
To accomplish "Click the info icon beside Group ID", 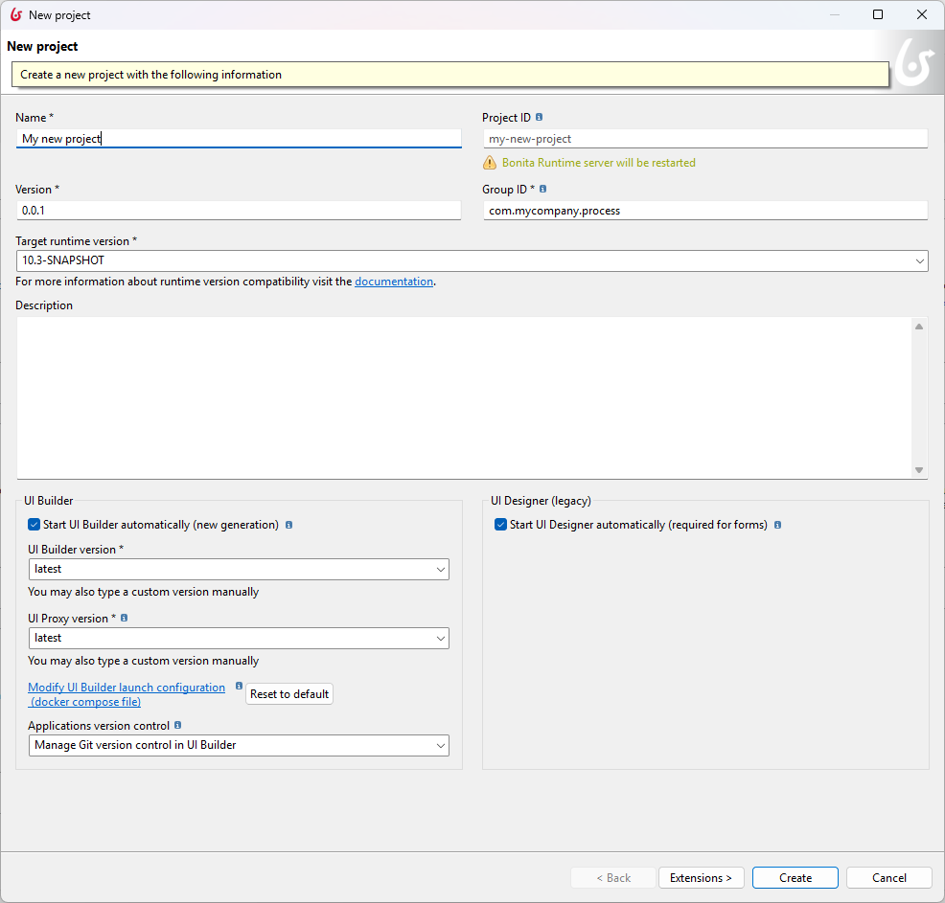I will pyautogui.click(x=543, y=190).
